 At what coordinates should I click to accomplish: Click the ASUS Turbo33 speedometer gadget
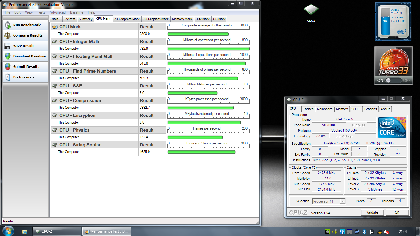(394, 65)
